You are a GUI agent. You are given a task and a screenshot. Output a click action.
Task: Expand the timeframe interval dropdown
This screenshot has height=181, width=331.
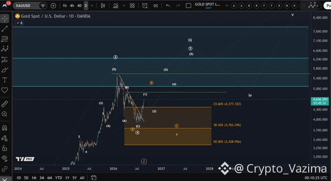pyautogui.click(x=92, y=6)
